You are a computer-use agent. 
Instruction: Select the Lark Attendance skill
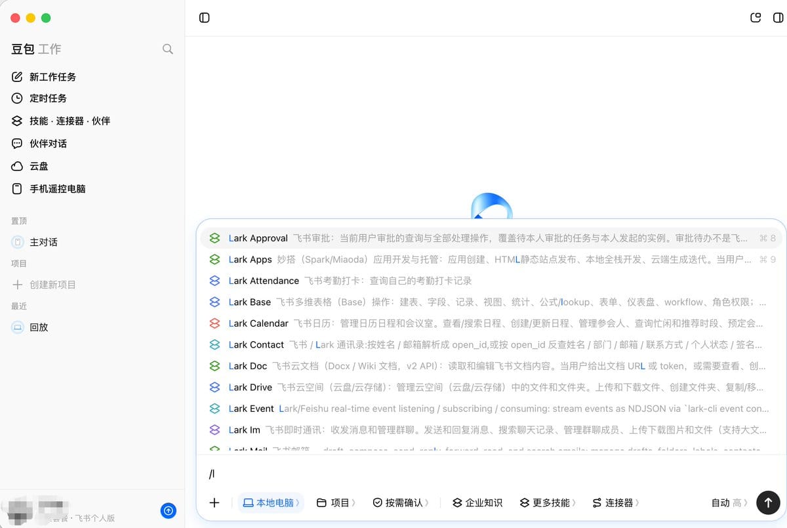pos(491,281)
